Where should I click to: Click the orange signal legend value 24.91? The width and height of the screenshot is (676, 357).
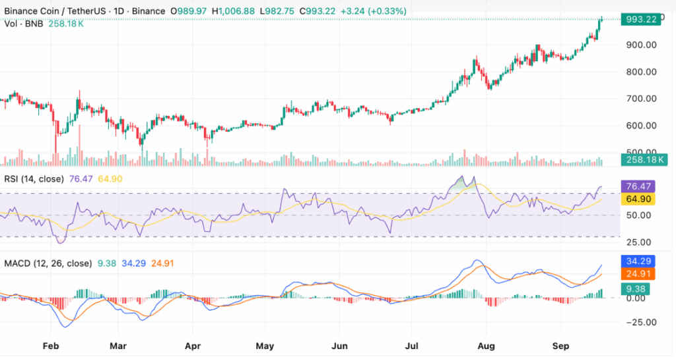pyautogui.click(x=162, y=263)
